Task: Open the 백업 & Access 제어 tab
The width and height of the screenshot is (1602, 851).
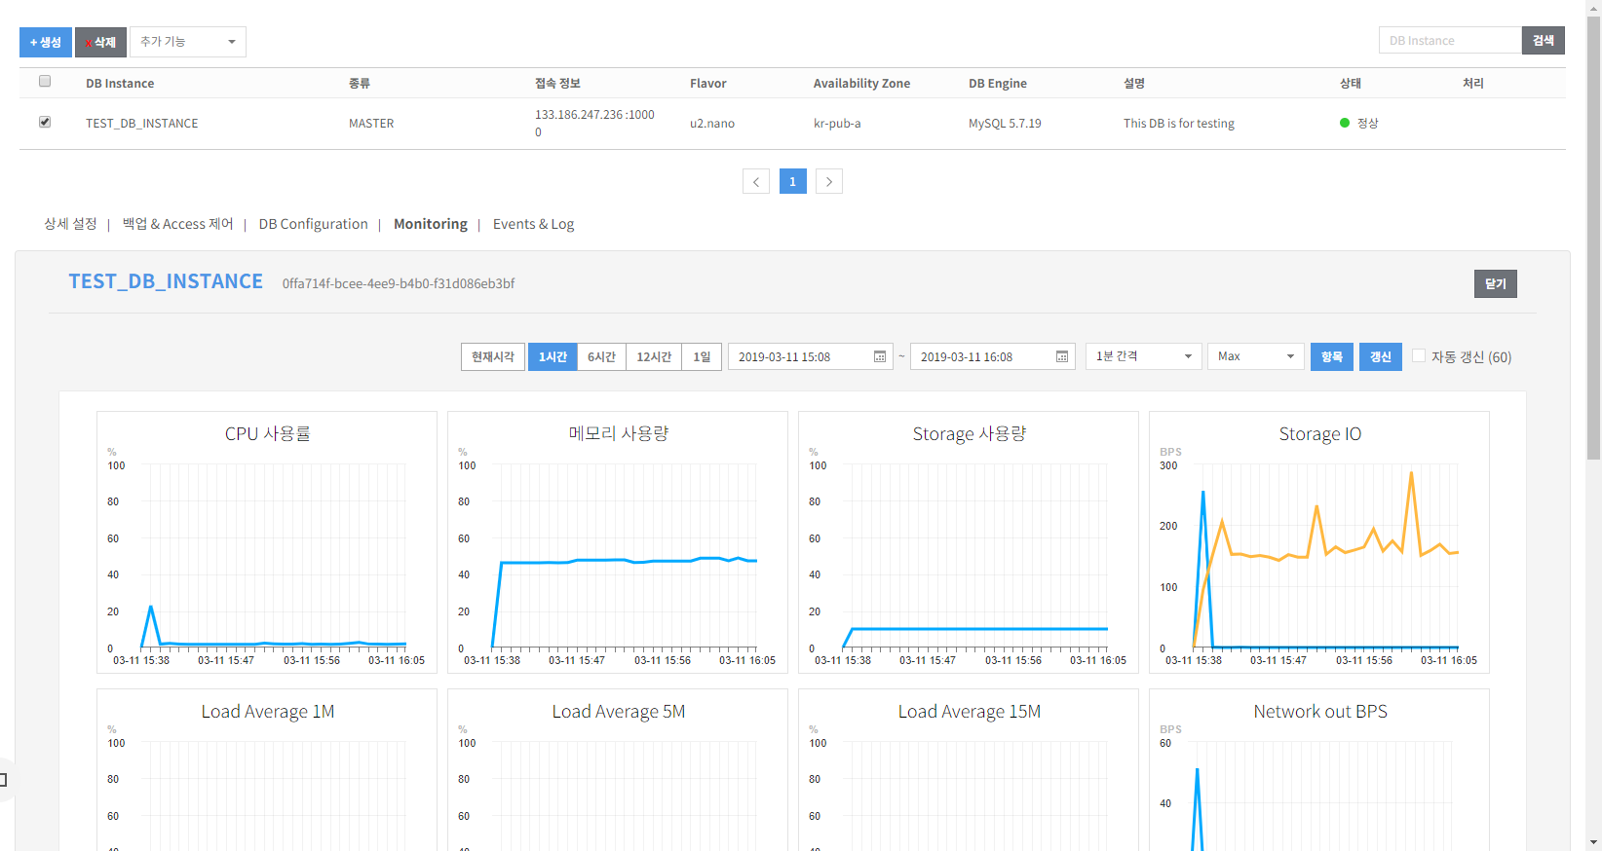Action: tap(178, 224)
